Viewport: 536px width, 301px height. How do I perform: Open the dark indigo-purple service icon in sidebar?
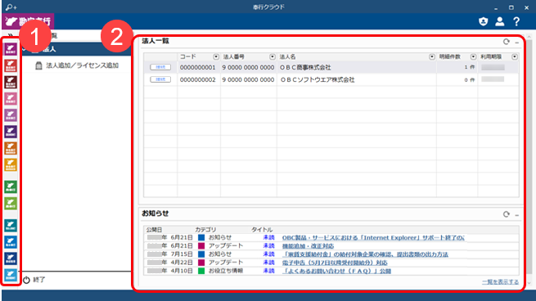[x=11, y=132]
